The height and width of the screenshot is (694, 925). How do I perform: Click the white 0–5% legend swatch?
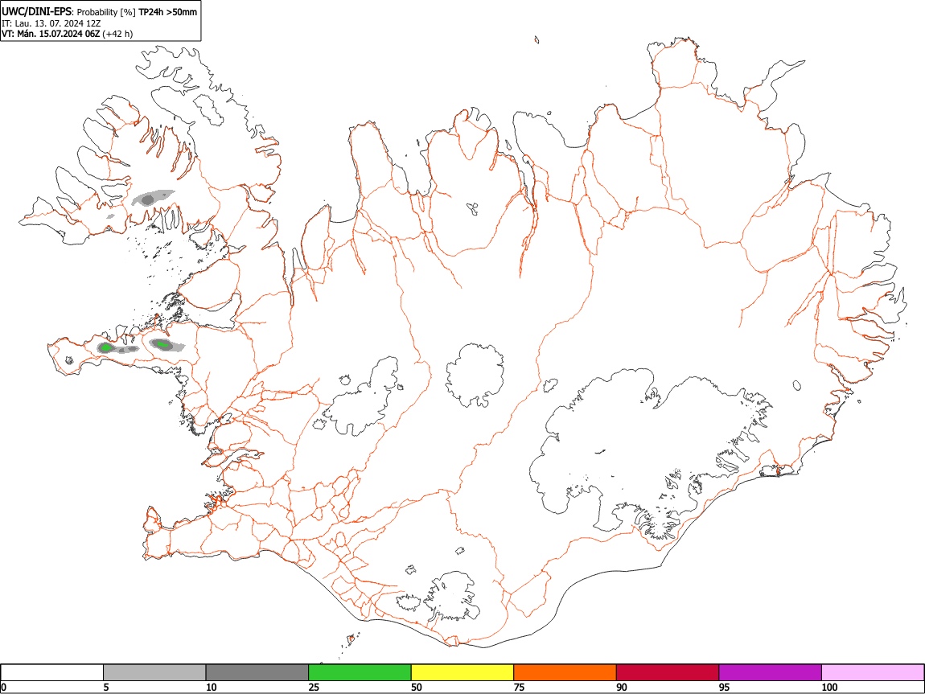pos(52,672)
